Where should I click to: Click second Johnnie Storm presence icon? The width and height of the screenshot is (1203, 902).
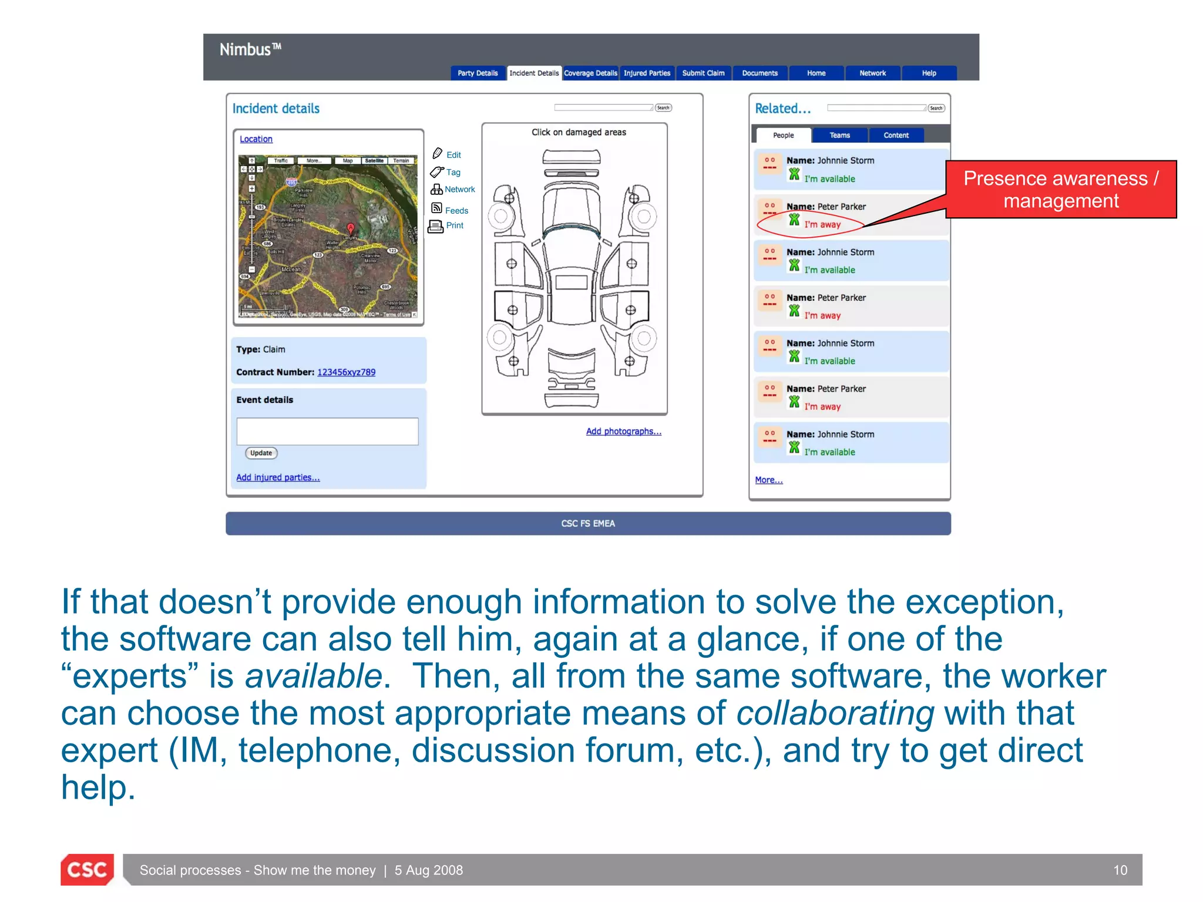794,265
